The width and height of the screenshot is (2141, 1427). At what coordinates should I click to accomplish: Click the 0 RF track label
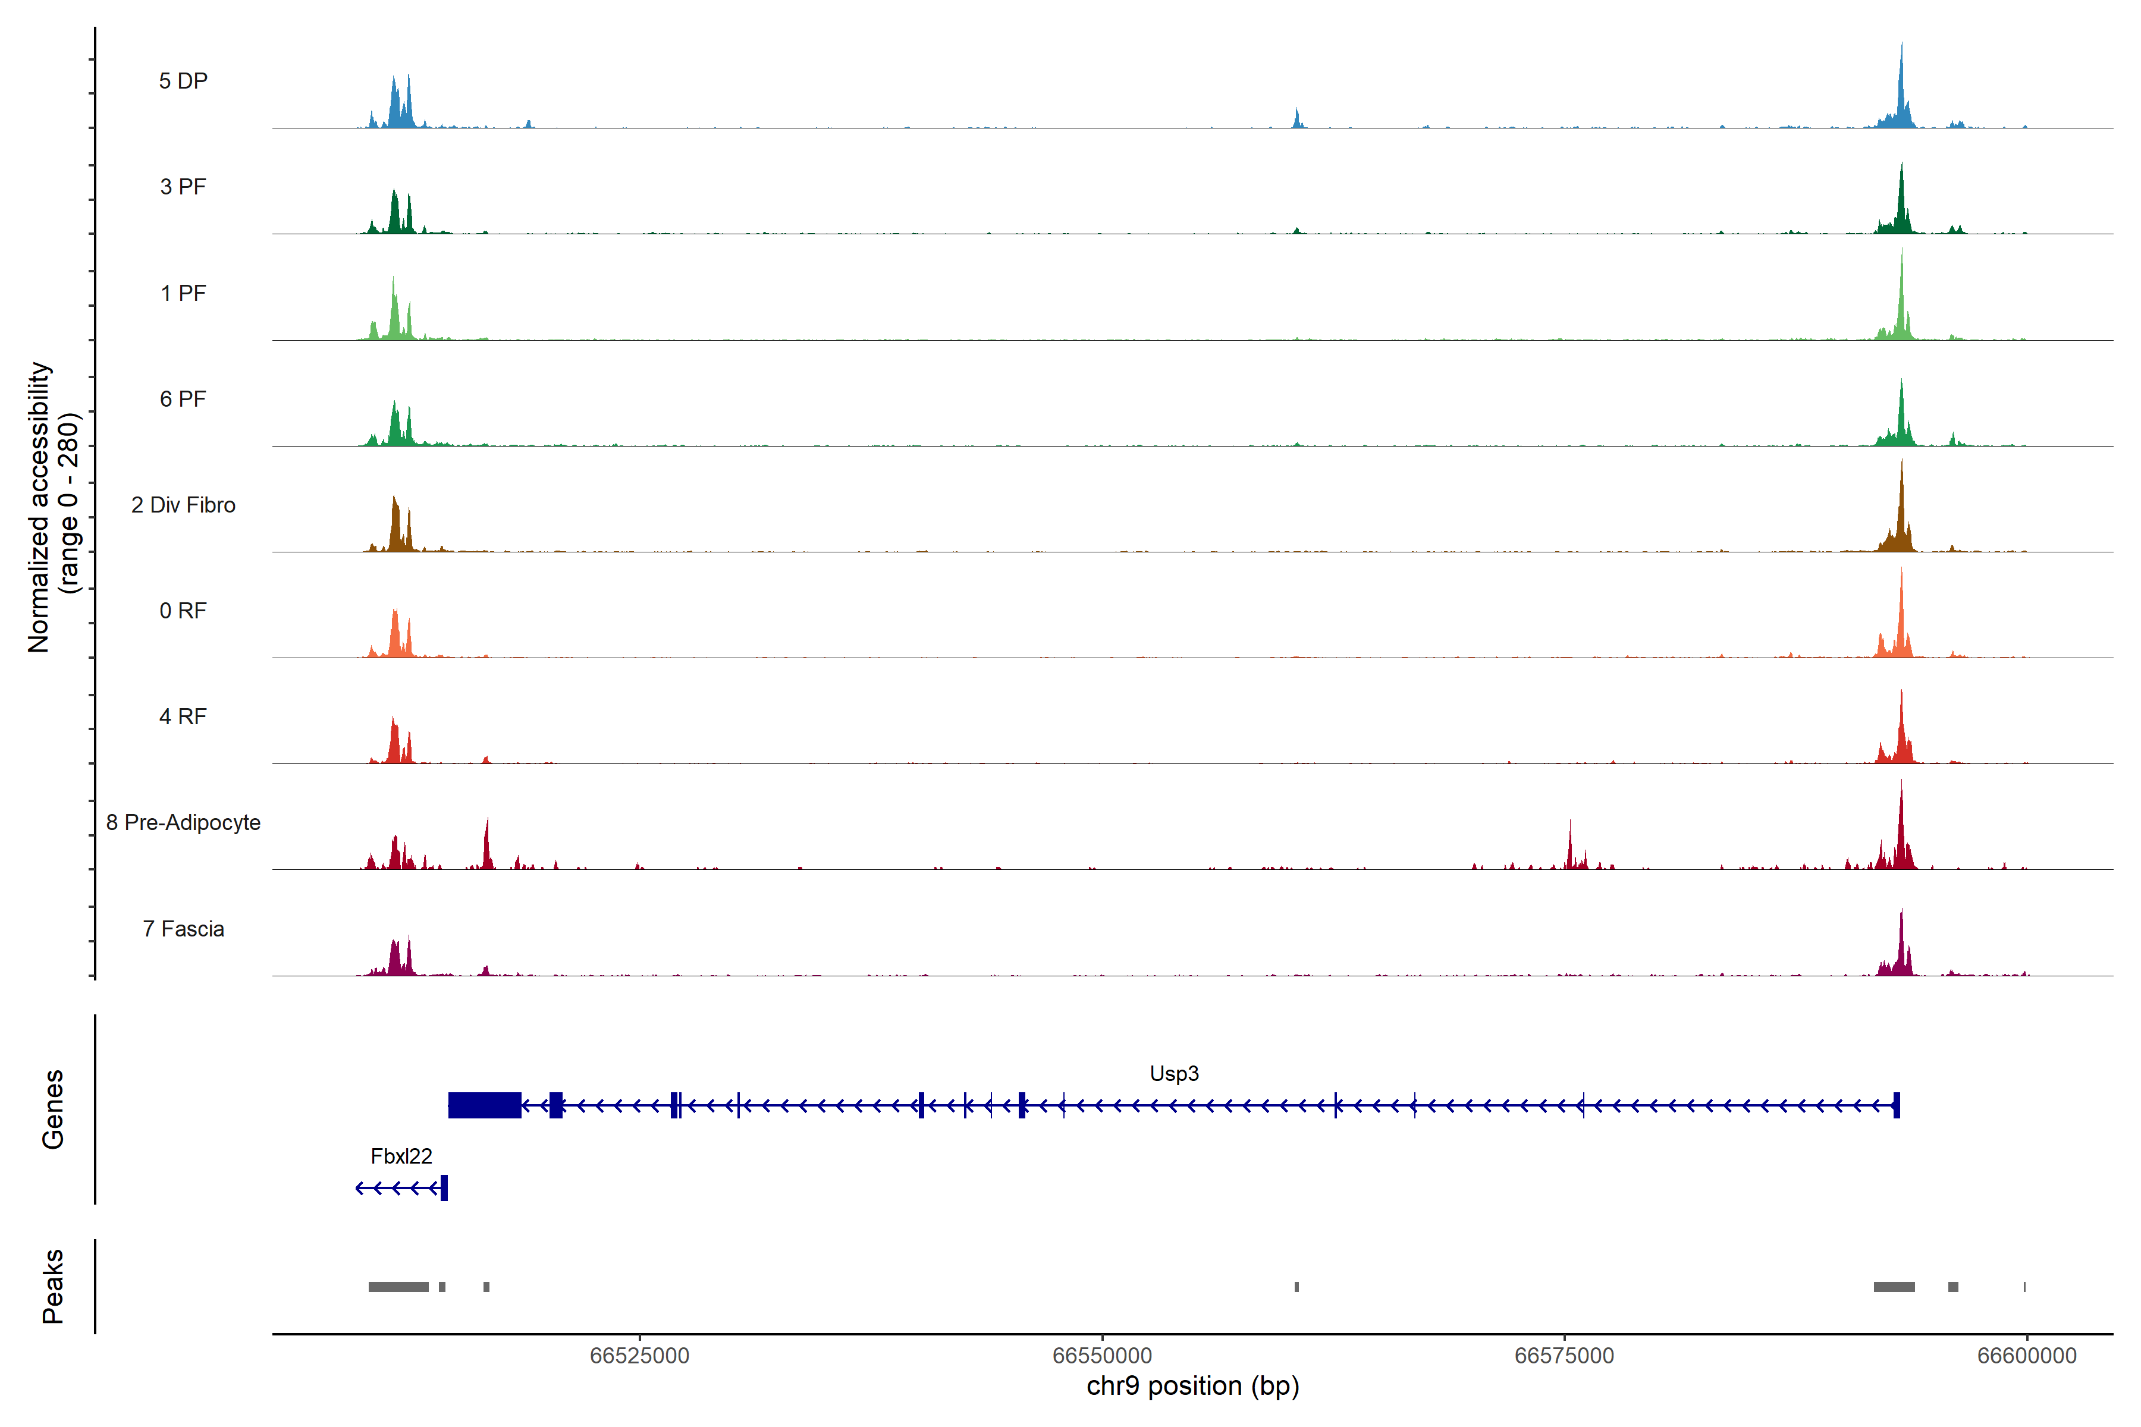coord(183,611)
